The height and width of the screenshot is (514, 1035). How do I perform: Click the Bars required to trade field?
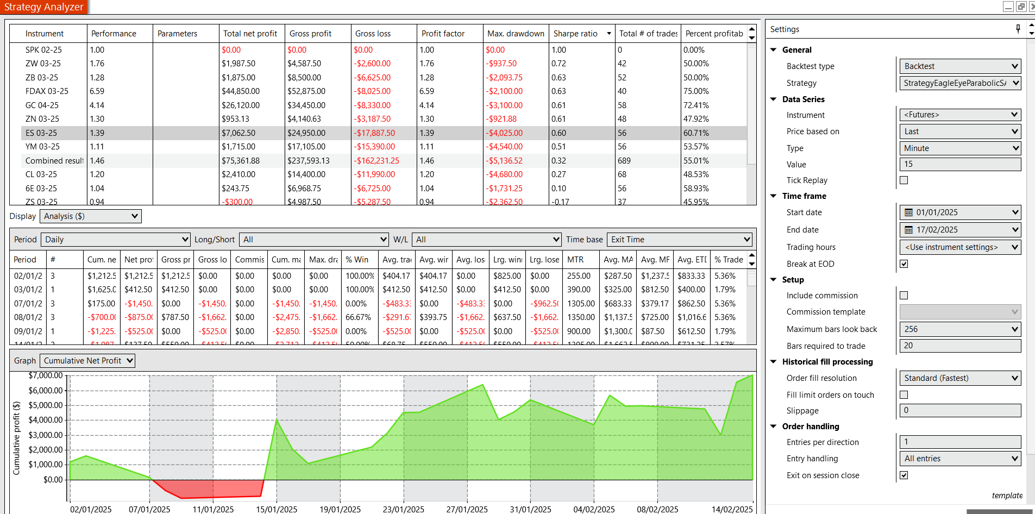tap(960, 346)
